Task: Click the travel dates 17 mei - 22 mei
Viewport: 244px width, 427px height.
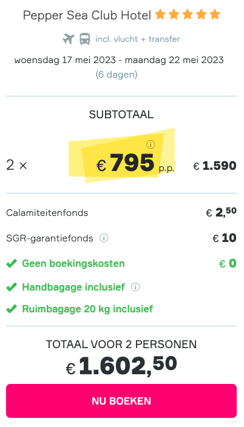Action: coord(119,60)
